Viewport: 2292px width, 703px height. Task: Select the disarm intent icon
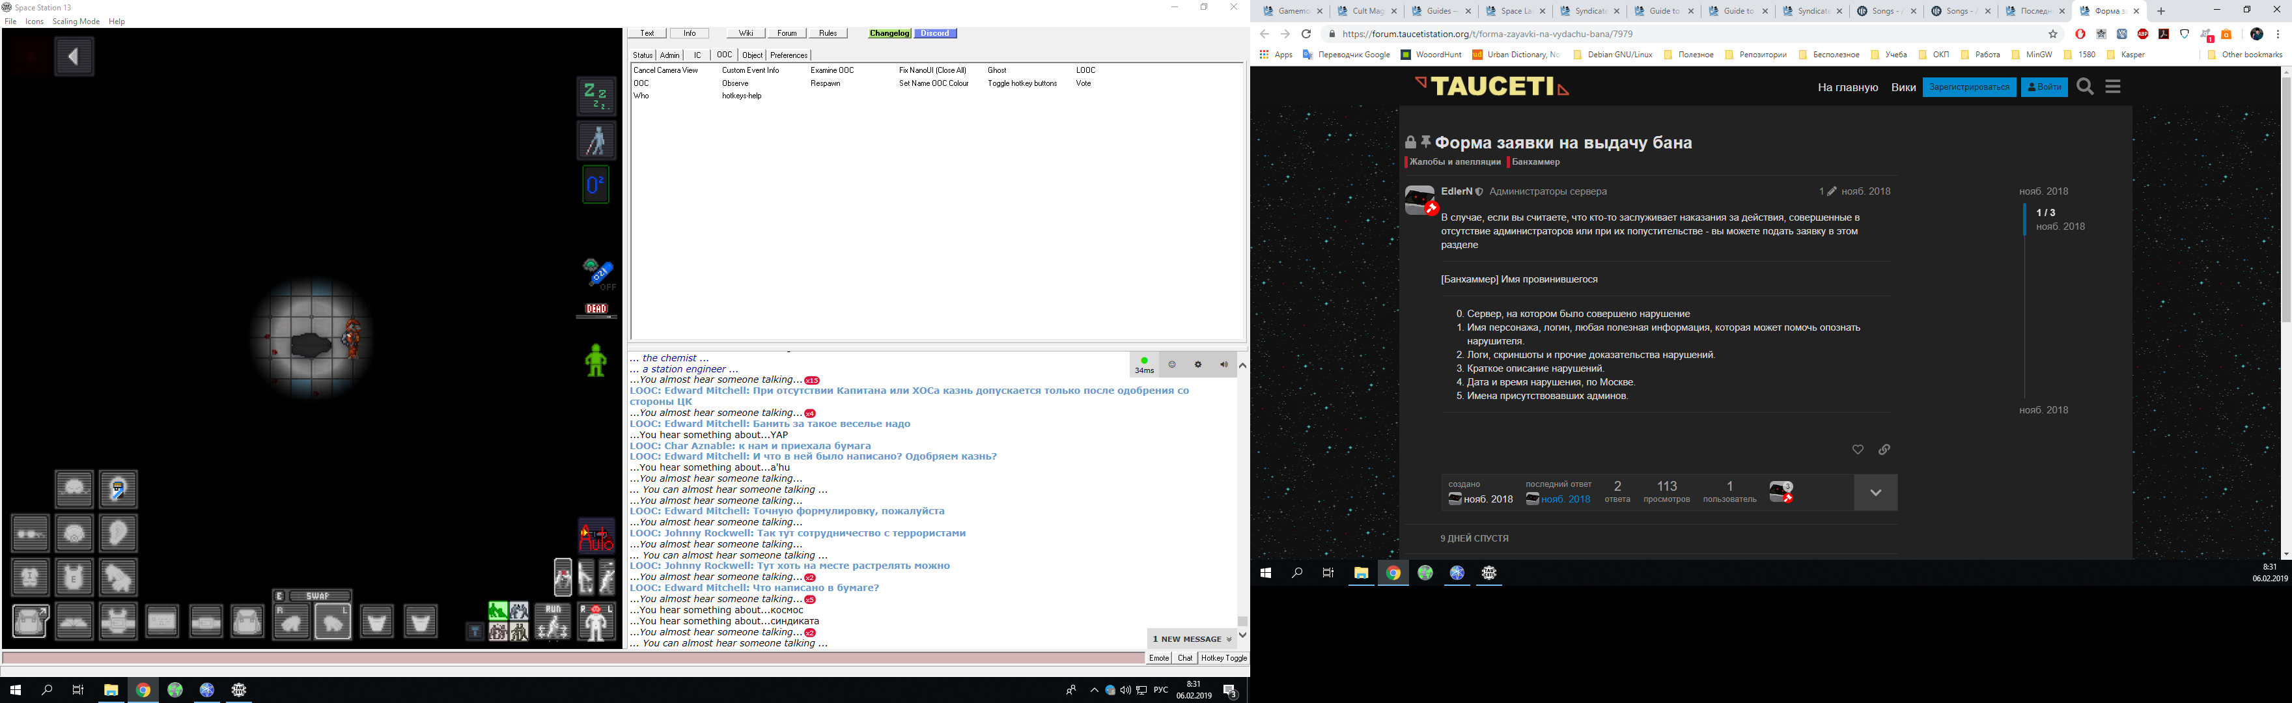tap(519, 611)
